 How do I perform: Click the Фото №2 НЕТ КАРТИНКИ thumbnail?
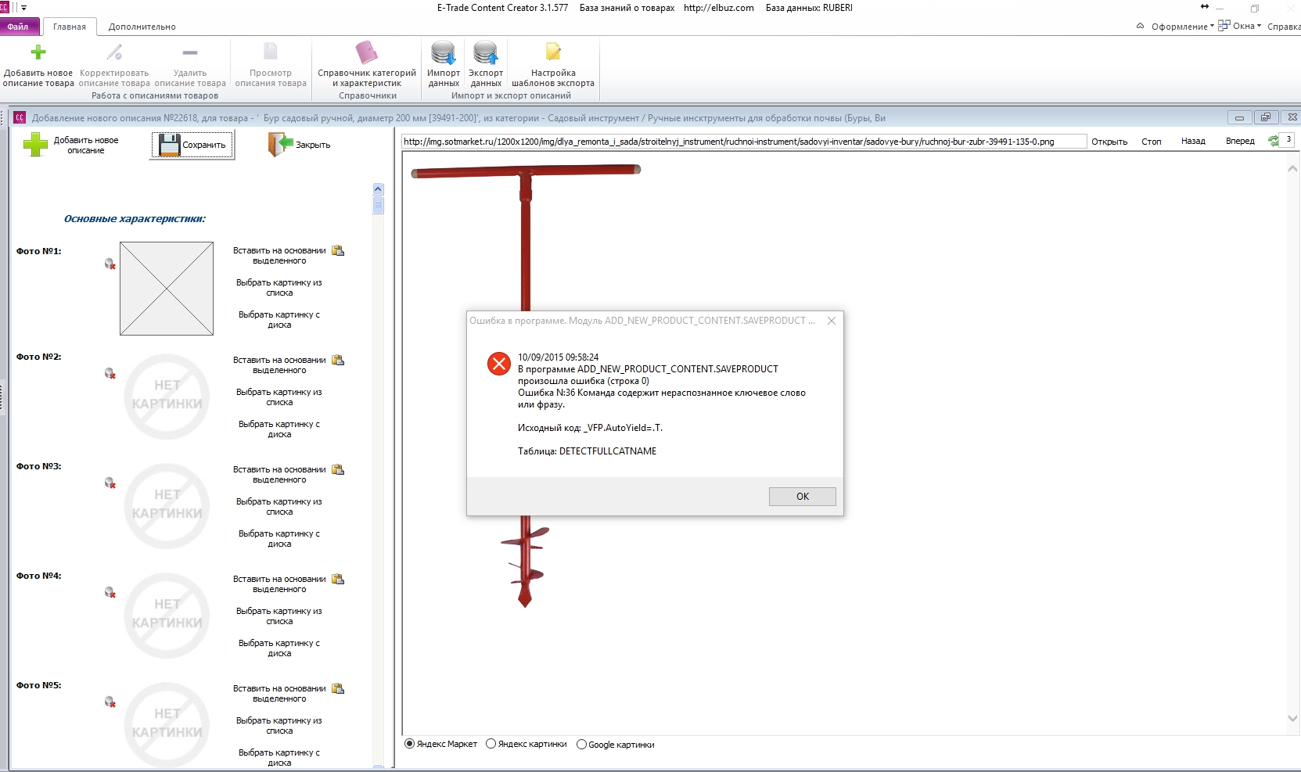pos(167,396)
